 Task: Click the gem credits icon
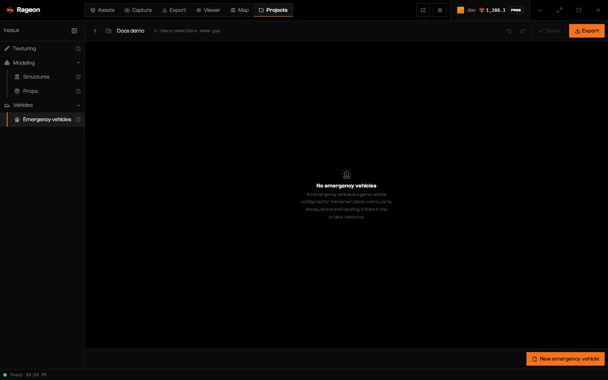pos(481,10)
